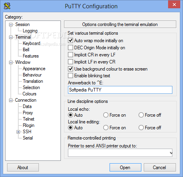Click the PuTTY icon in the title bar
Screen dimensions: 183x177
tap(7, 6)
